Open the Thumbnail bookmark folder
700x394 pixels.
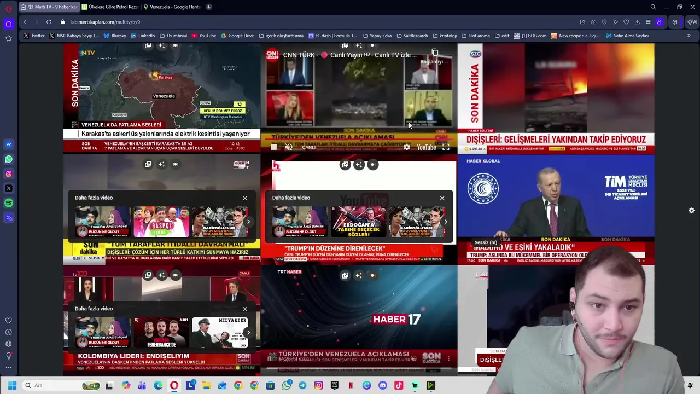pyautogui.click(x=173, y=36)
